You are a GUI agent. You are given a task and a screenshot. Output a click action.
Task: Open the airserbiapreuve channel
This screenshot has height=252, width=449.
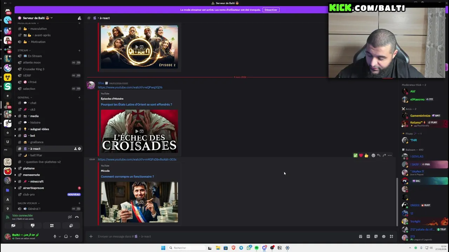pyautogui.click(x=49, y=188)
